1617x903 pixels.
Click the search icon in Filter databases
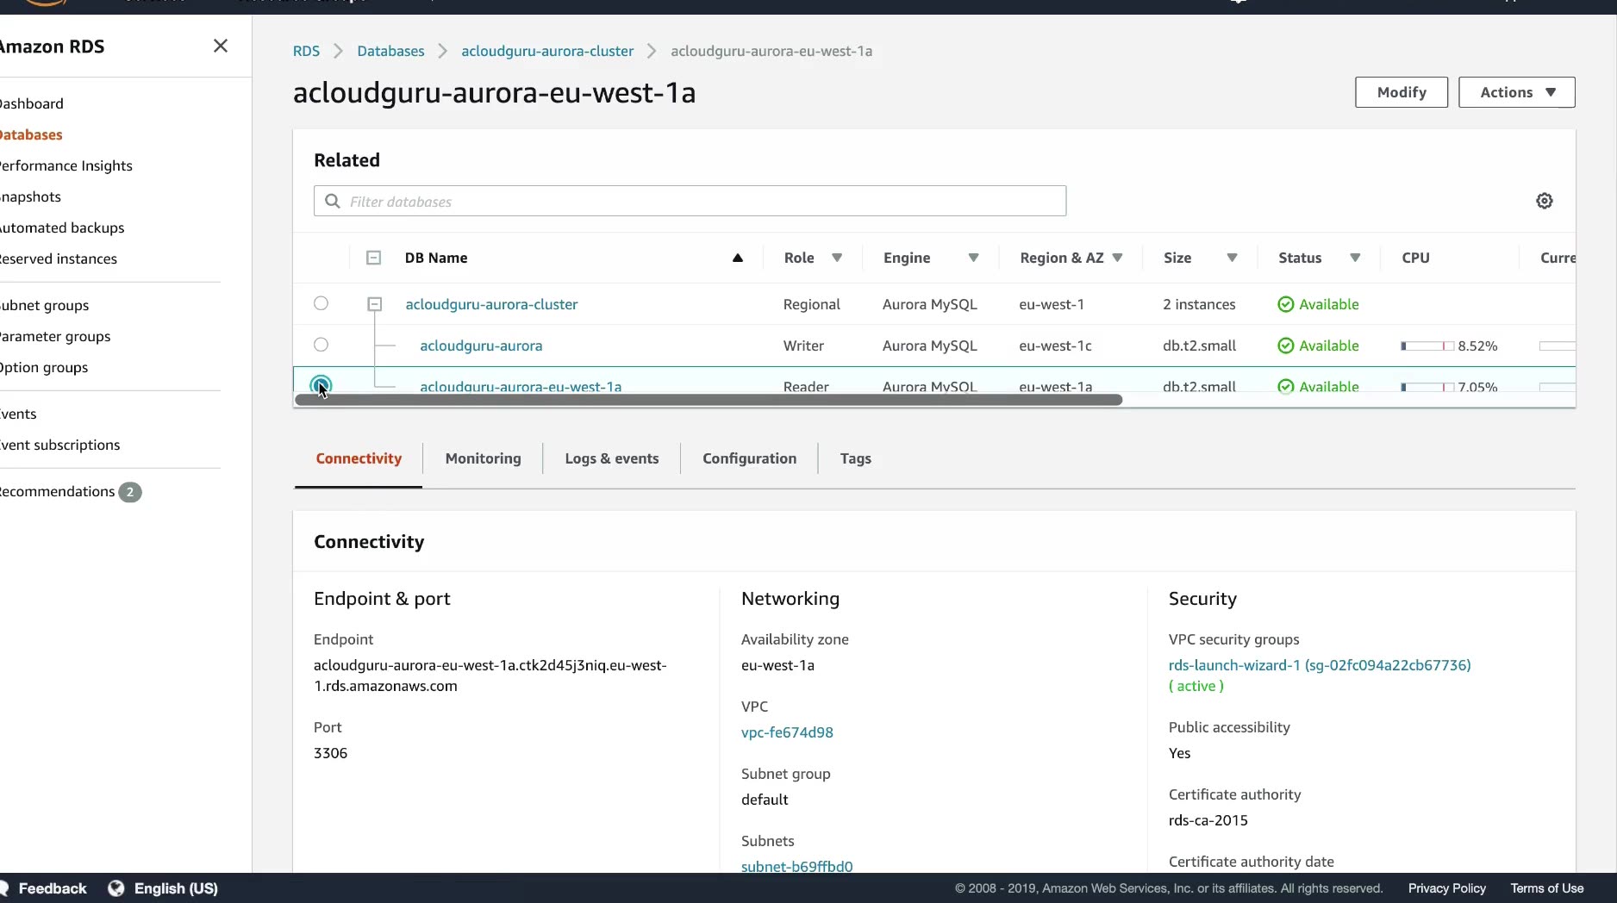pos(333,201)
